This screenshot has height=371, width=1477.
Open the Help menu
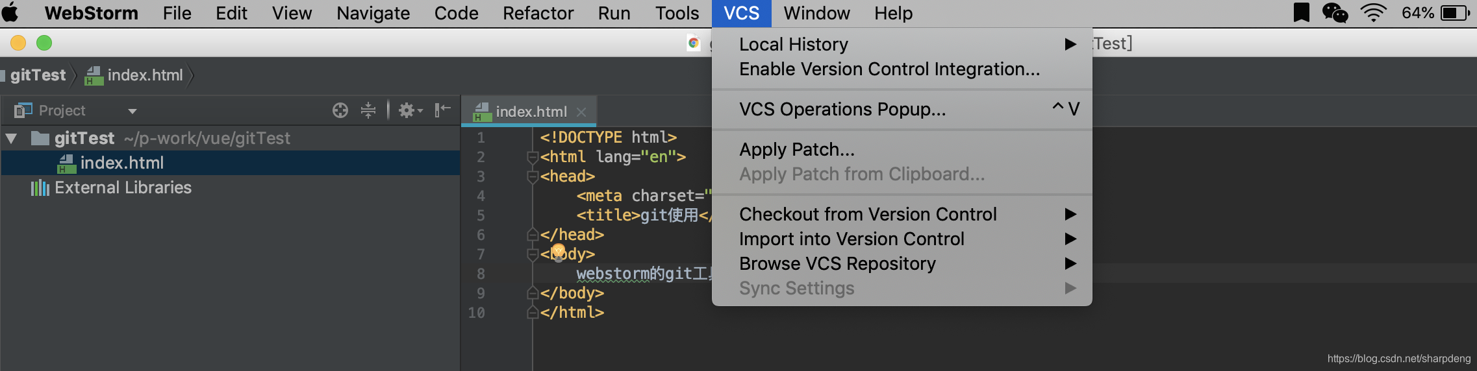pyautogui.click(x=893, y=13)
